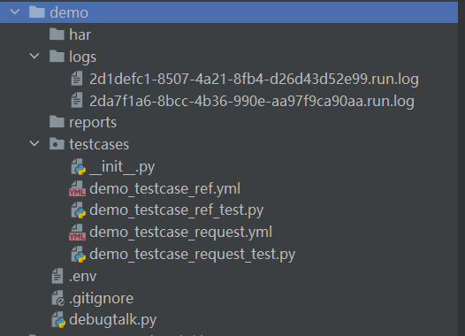Click the reports folder icon

point(57,122)
